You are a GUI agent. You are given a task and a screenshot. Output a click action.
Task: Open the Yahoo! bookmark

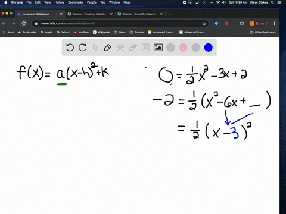63,32
